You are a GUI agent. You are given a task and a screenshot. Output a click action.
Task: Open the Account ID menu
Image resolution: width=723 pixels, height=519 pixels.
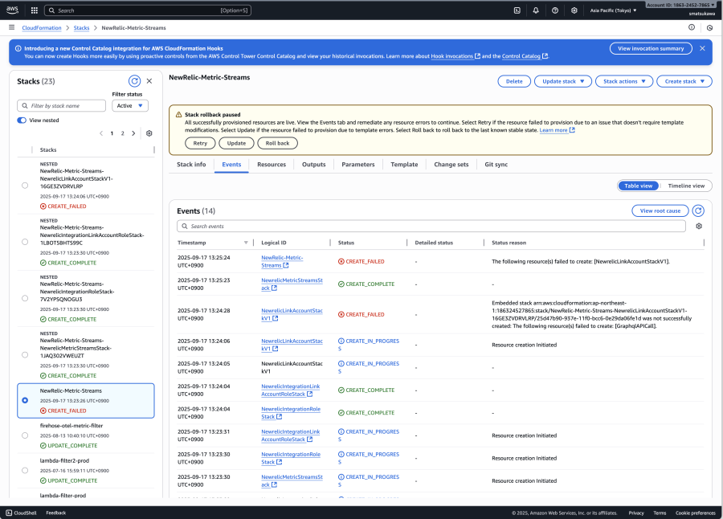pyautogui.click(x=680, y=5)
